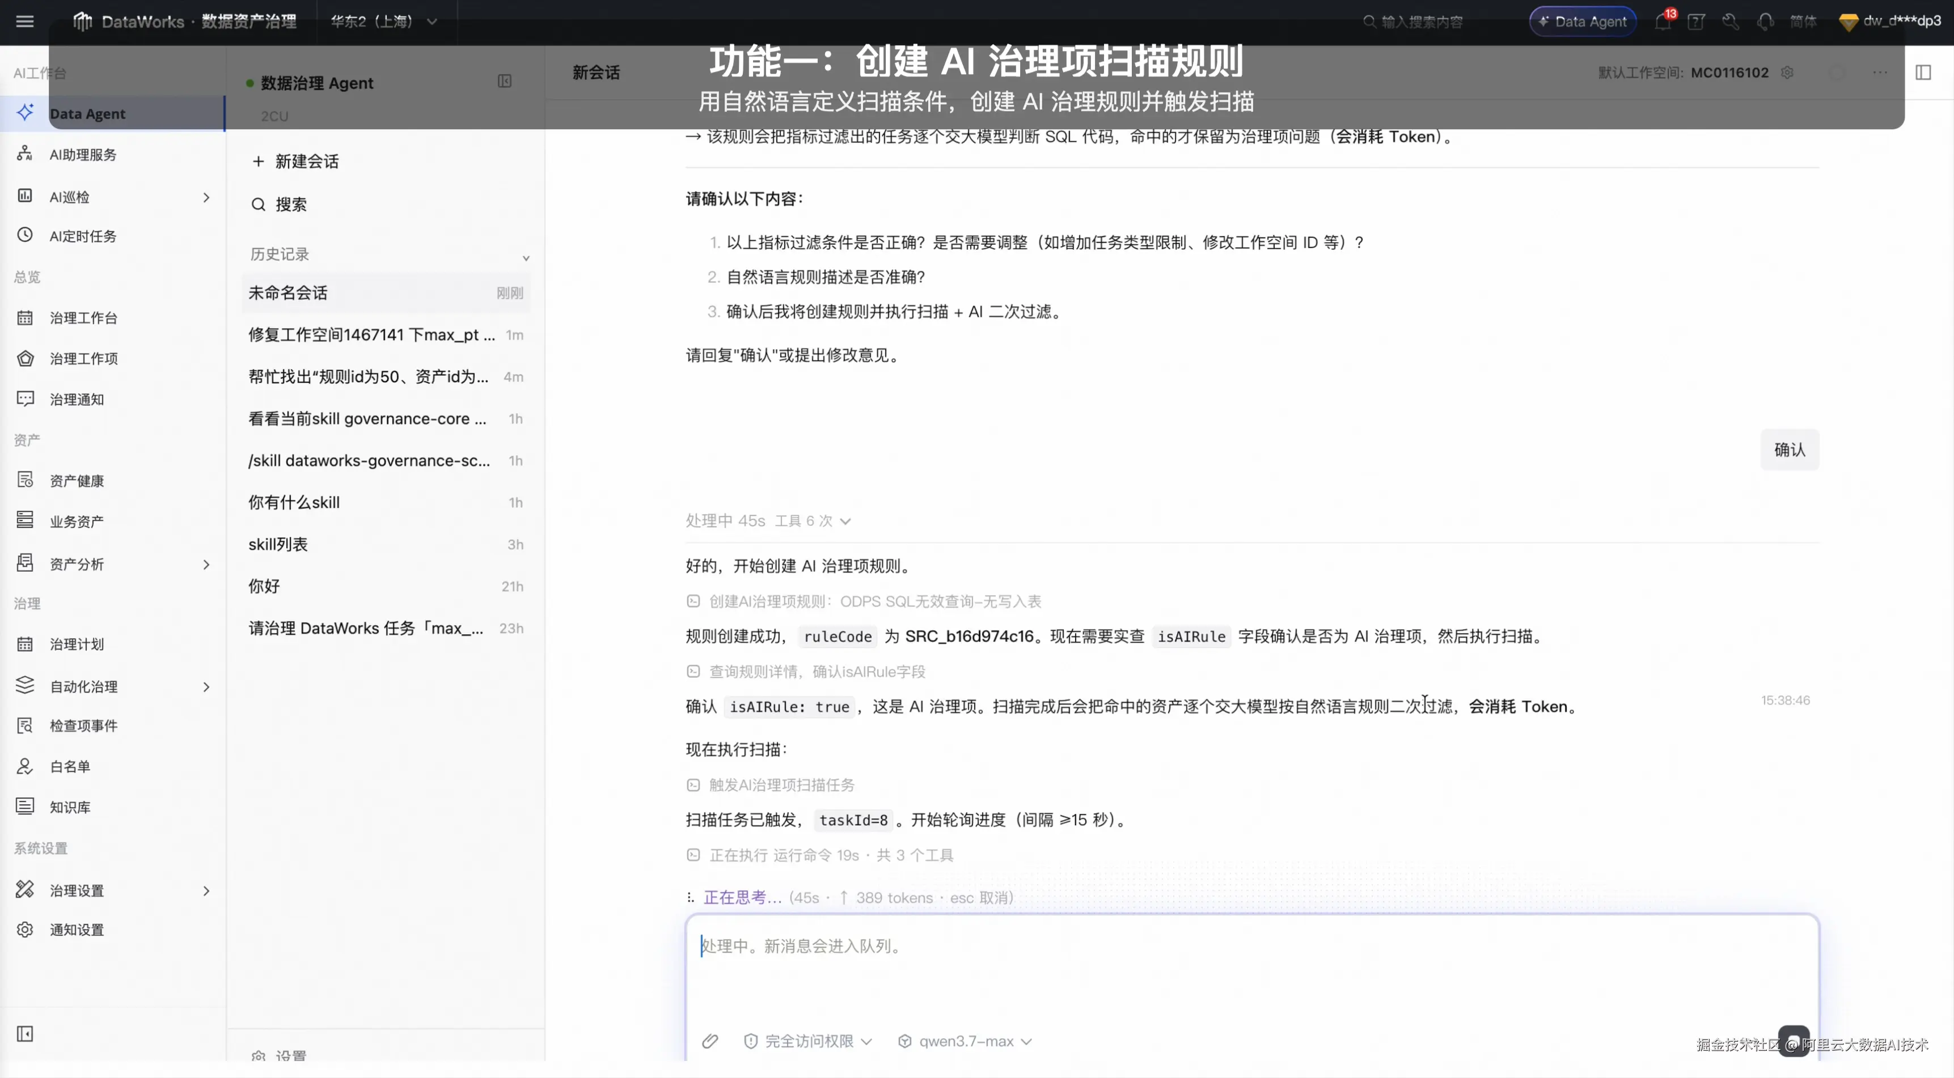Expand the AI巡检 submenu chevron

(x=206, y=197)
